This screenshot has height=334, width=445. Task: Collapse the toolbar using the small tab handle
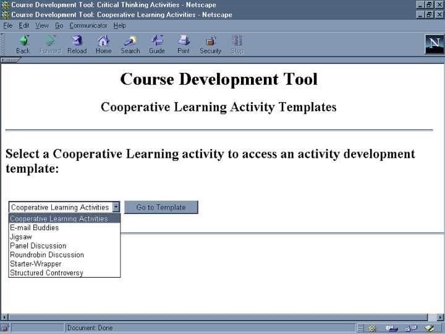click(x=11, y=59)
